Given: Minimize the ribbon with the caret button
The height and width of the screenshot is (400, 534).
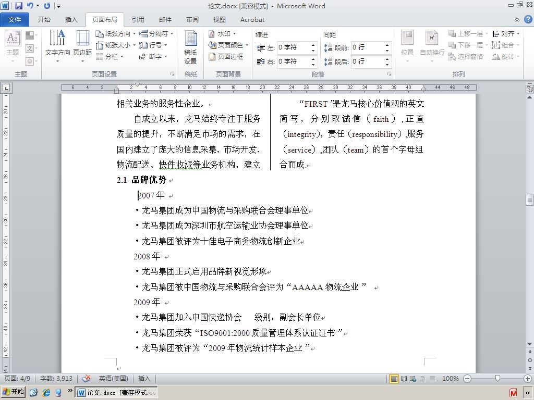Looking at the screenshot, I should click(517, 20).
